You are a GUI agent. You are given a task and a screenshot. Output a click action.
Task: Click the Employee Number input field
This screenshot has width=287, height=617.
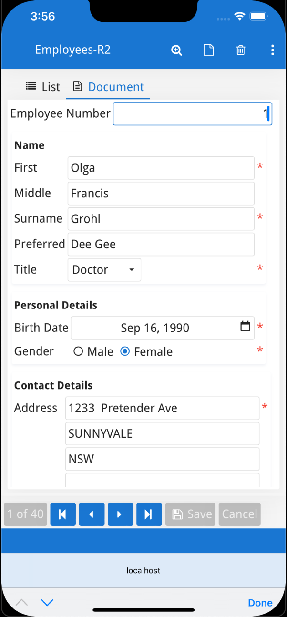pos(192,113)
